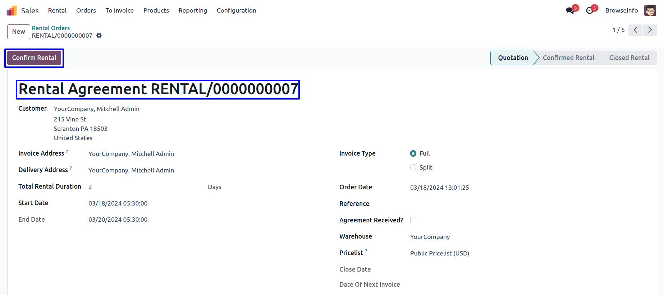Click the Sales app logo icon

tap(12, 11)
